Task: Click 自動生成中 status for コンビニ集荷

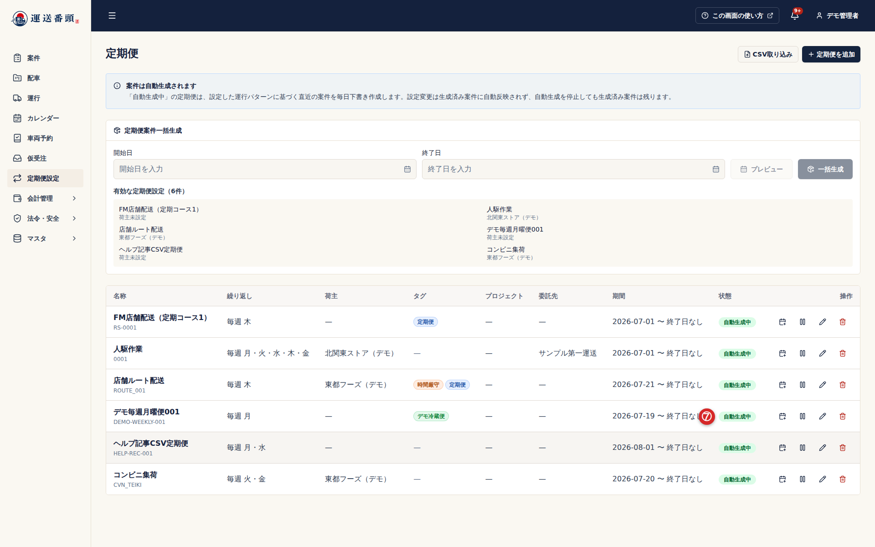Action: point(737,480)
